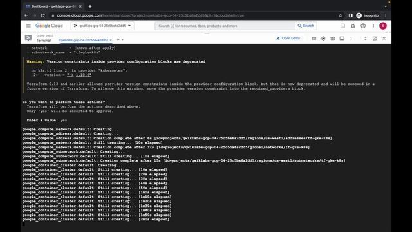
Task: Add a new Cloud Shell terminal tab
Action: pos(118,40)
